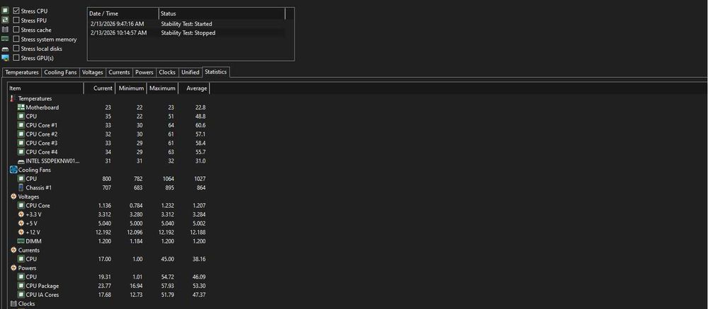The width and height of the screenshot is (708, 309).
Task: Select the Stability Test: Started log entry
Action: tap(186, 24)
